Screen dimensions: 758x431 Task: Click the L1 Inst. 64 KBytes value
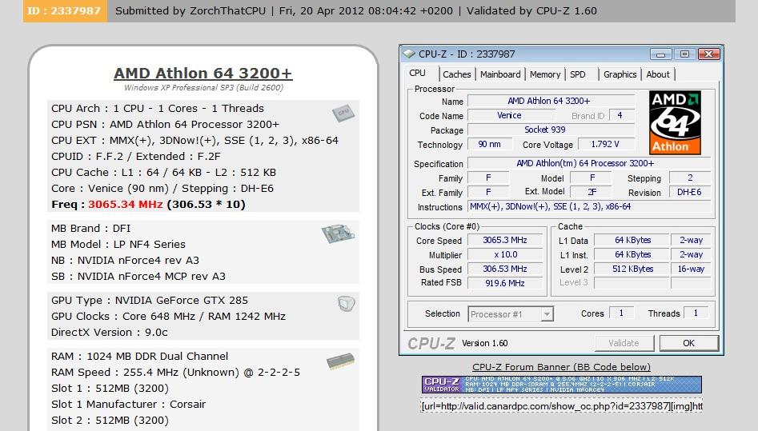(x=632, y=254)
